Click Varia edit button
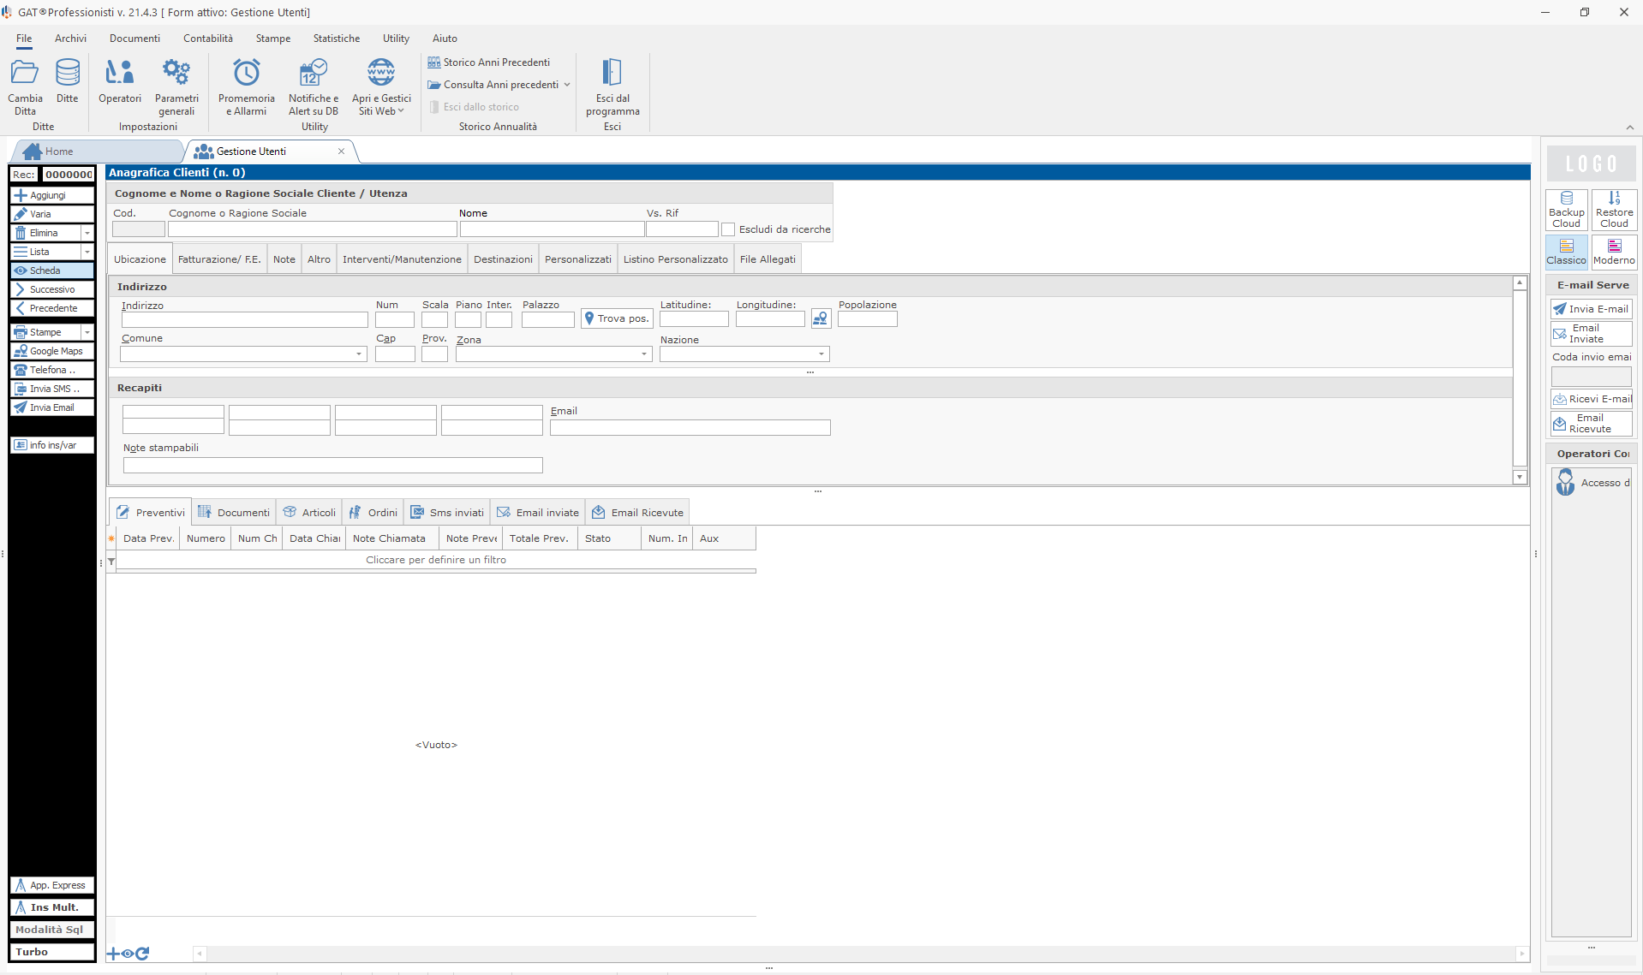This screenshot has width=1643, height=975. point(52,214)
